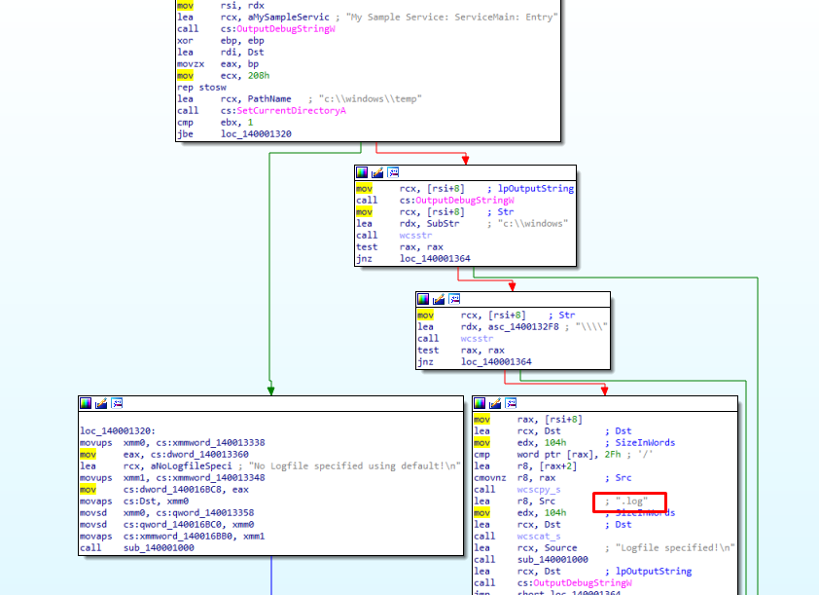
Task: Click the edit pencil icon on the "c:\\windows" wcsstr node
Action: [x=377, y=172]
